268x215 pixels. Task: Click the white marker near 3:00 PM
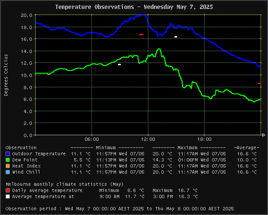[x=176, y=37]
